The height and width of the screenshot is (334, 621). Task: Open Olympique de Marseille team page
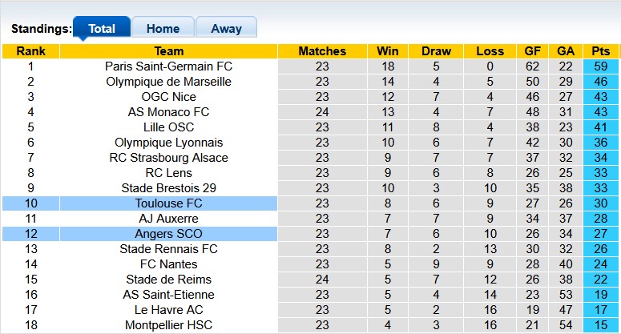tap(168, 82)
